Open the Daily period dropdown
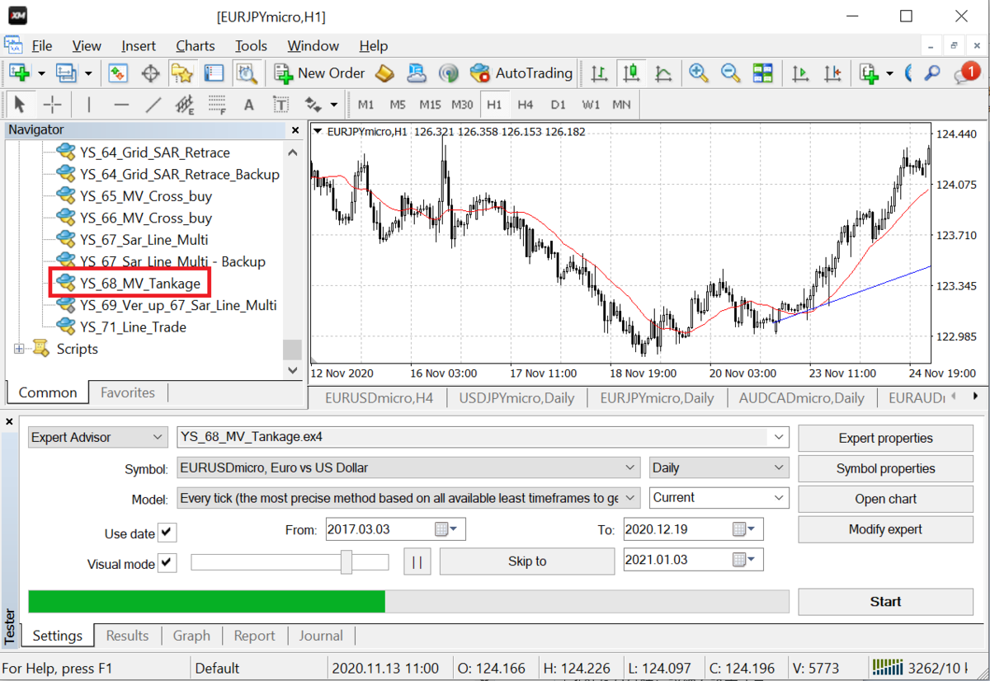This screenshot has height=681, width=990. pyautogui.click(x=719, y=468)
